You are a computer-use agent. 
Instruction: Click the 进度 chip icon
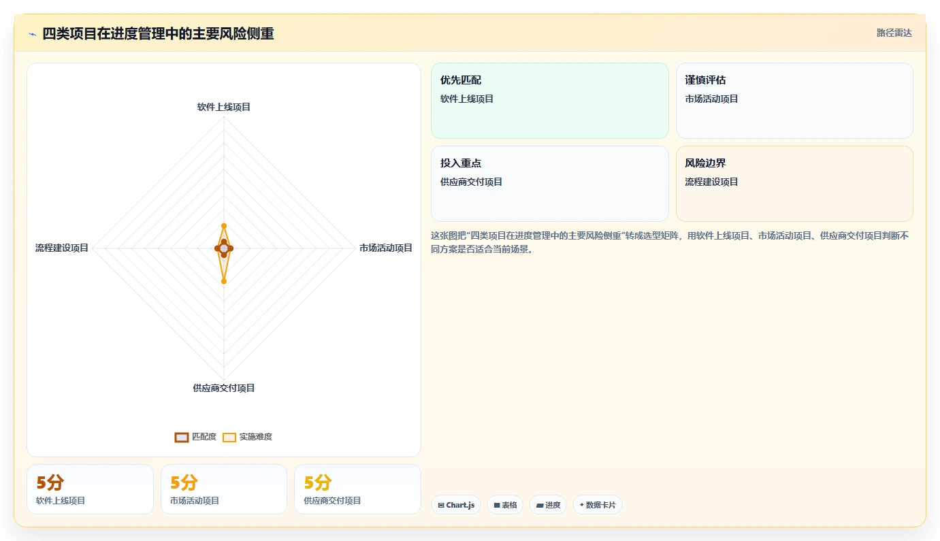(x=539, y=505)
